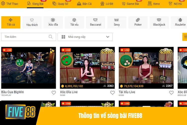Click the Bầu Cua BigWin title
The width and height of the screenshot is (187, 125).
pyautogui.click(x=12, y=92)
